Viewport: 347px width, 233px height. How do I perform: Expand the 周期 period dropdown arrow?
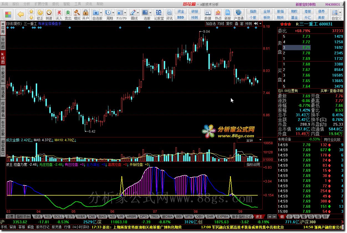point(114,13)
